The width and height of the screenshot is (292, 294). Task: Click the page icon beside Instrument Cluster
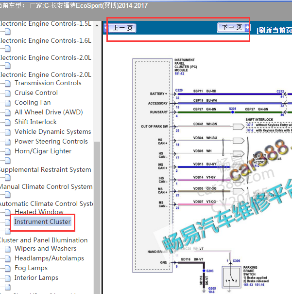[8, 222]
